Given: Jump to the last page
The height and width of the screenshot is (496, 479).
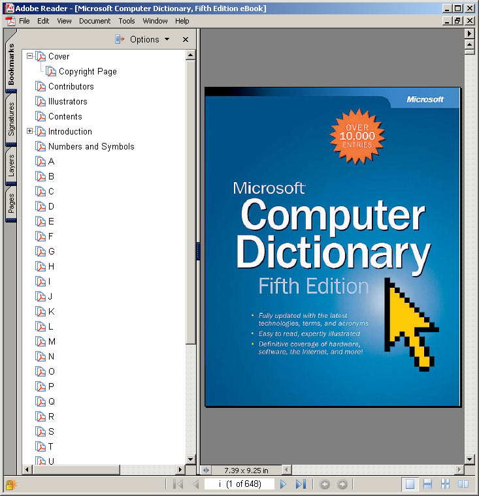Looking at the screenshot, I should point(301,484).
